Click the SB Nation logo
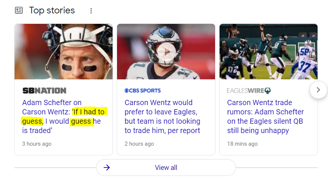Image resolution: width=328 pixels, height=177 pixels. [x=44, y=91]
